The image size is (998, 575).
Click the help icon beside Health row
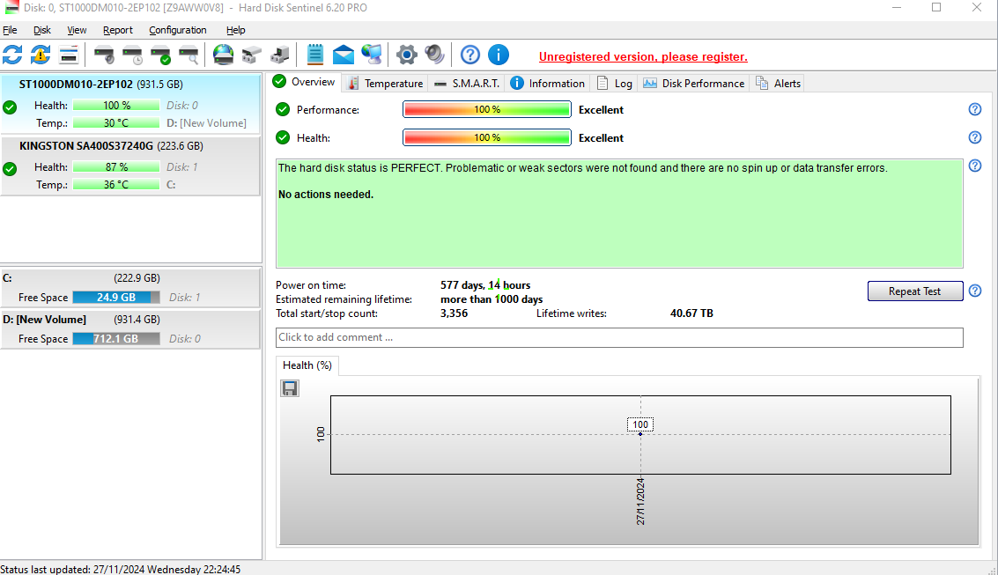[974, 137]
